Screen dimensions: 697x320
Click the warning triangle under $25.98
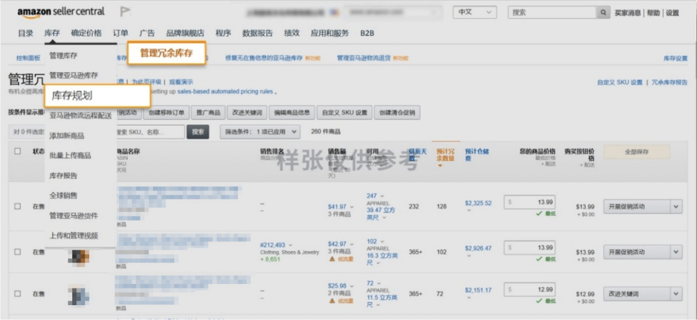(332, 301)
